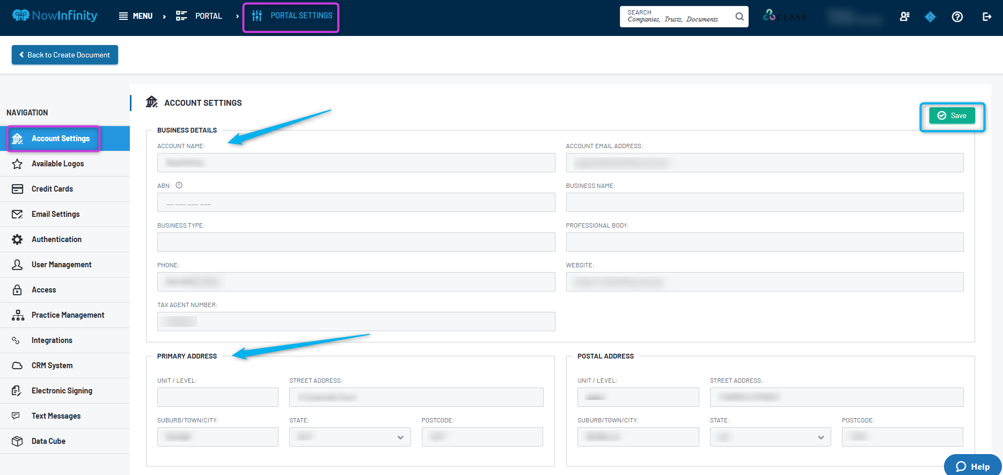Open the main MENU hamburger
The height and width of the screenshot is (475, 1003).
136,16
